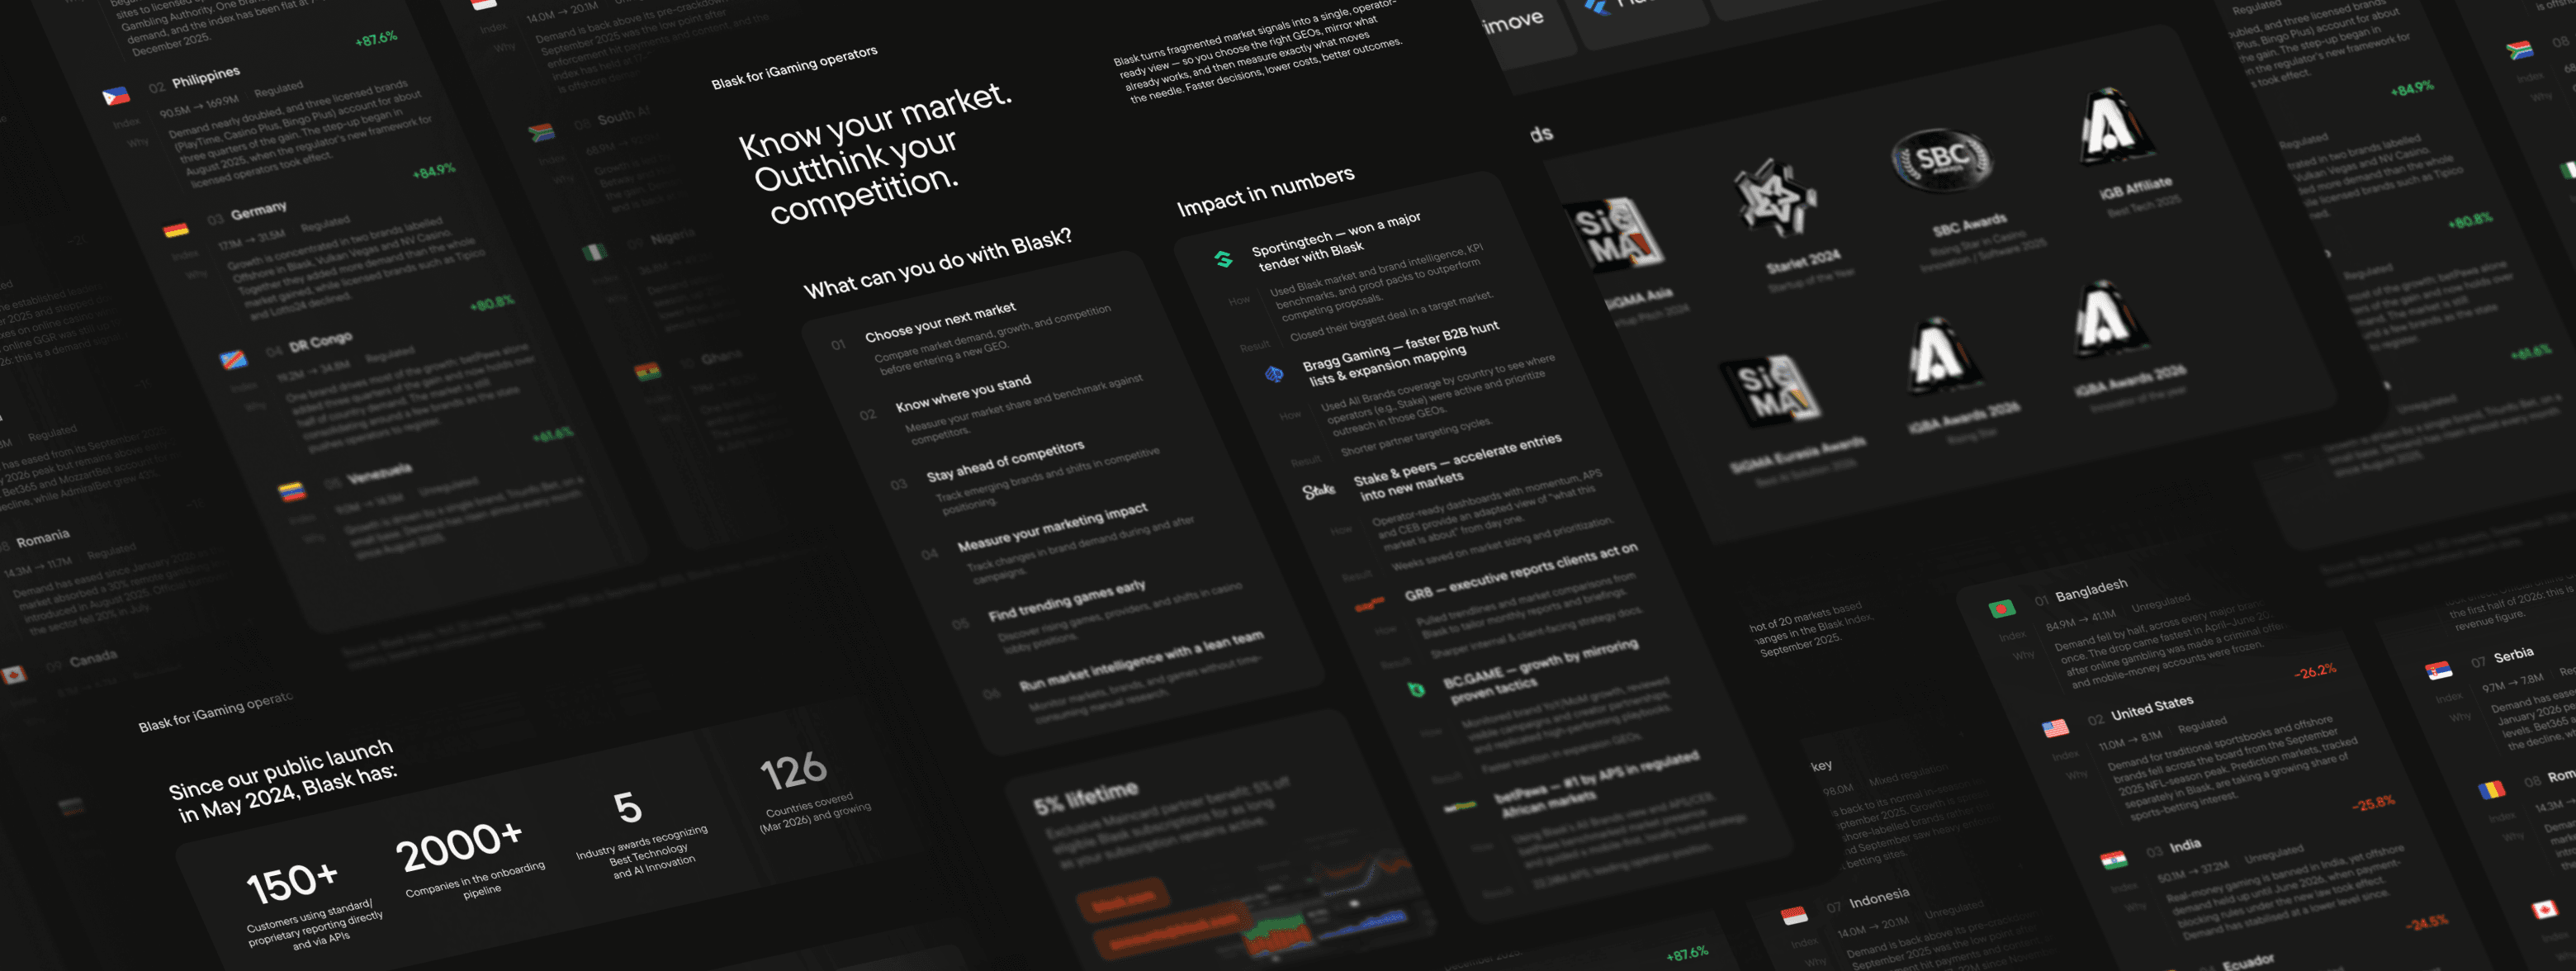The height and width of the screenshot is (971, 2576).
Task: Select the India flag icon
Action: (x=2113, y=860)
